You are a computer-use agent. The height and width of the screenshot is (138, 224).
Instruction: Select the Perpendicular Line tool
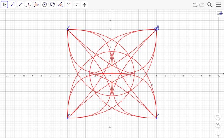coord(28,5)
